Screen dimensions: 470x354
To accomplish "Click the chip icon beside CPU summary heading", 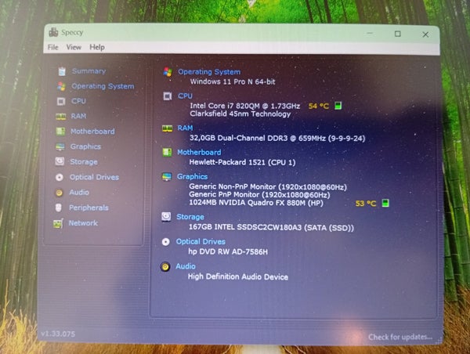I will 168,96.
